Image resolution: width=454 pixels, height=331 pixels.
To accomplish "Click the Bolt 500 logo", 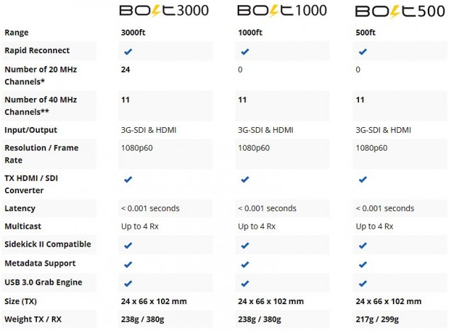I will [400, 11].
